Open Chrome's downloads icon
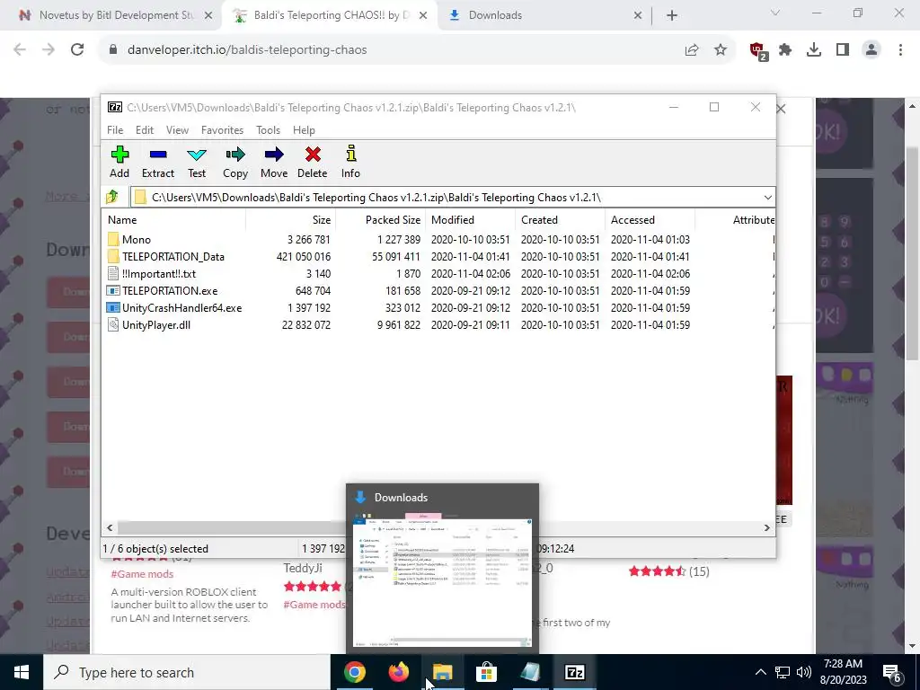The height and width of the screenshot is (690, 920). pyautogui.click(x=814, y=50)
